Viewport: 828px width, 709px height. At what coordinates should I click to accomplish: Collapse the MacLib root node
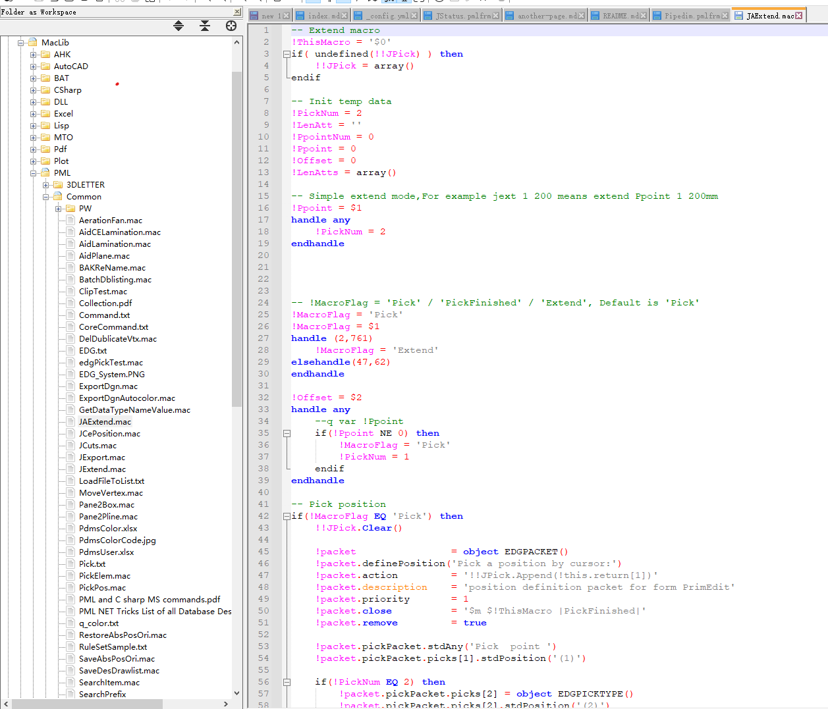(x=21, y=43)
